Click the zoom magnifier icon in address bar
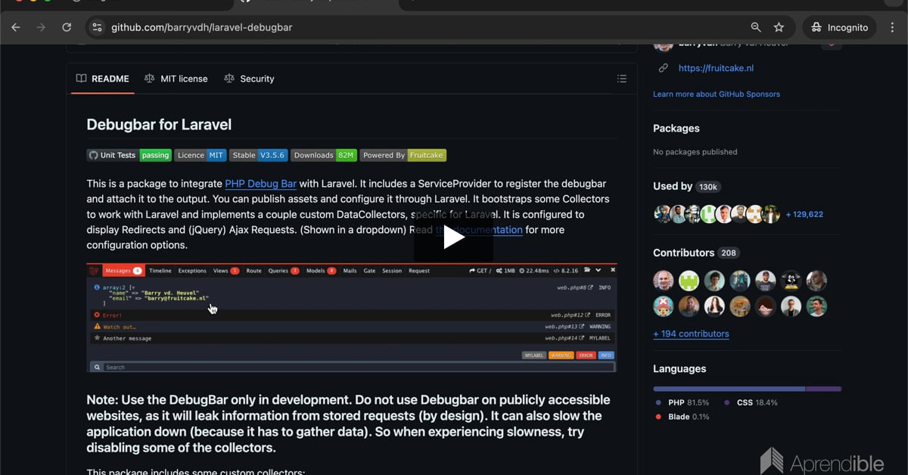Screen dimensions: 908x475 (x=756, y=27)
